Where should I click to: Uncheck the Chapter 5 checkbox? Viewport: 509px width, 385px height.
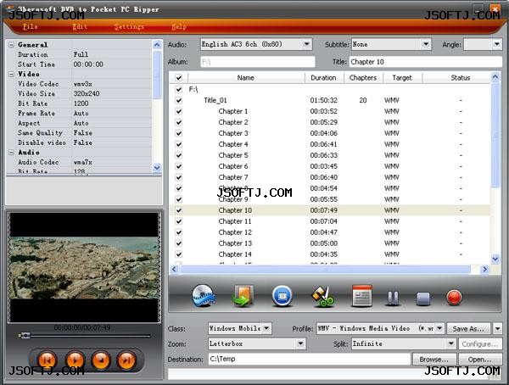178,155
